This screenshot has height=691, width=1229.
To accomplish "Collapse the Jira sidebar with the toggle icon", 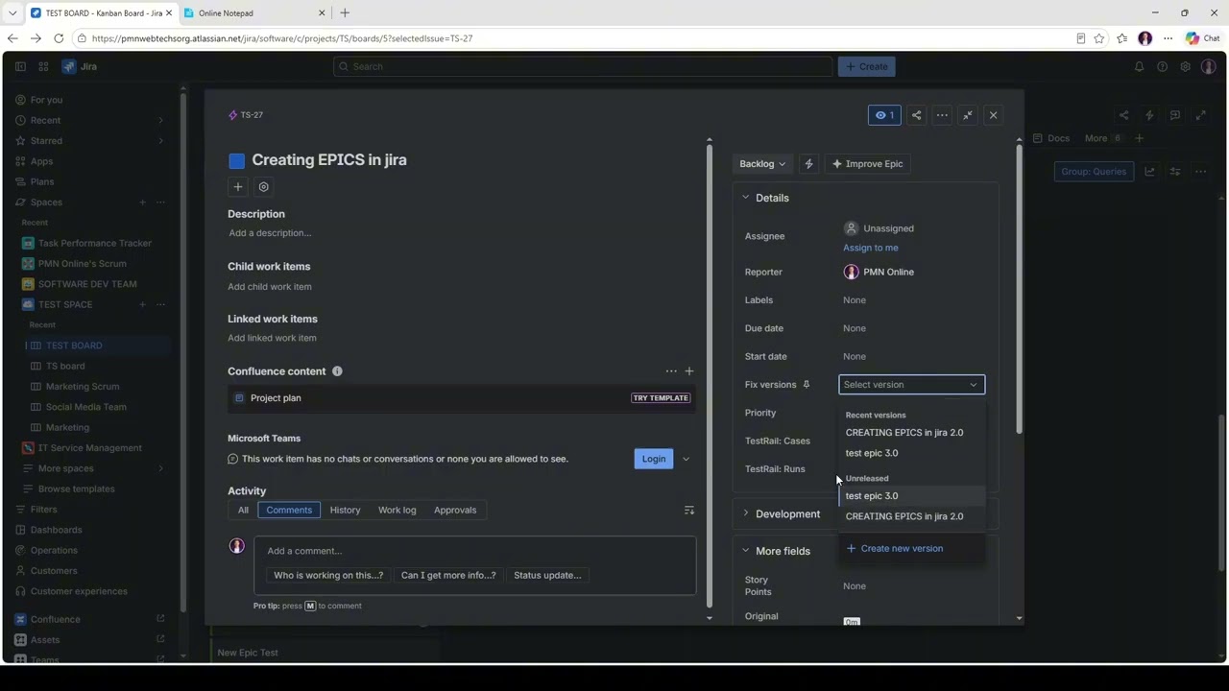I will pos(20,66).
